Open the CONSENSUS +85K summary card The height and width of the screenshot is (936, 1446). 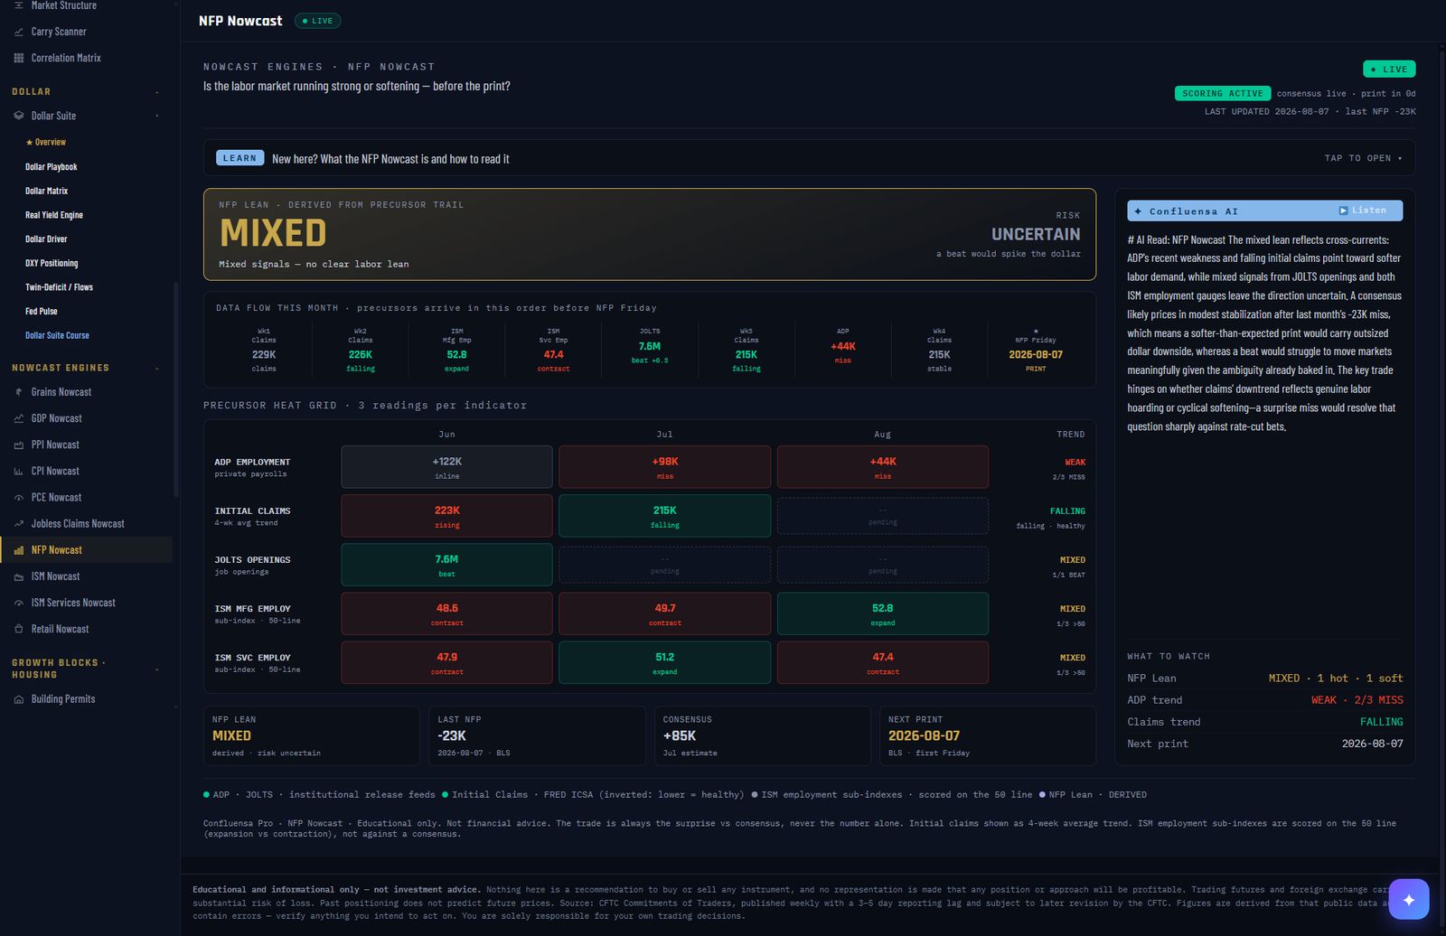tap(762, 735)
